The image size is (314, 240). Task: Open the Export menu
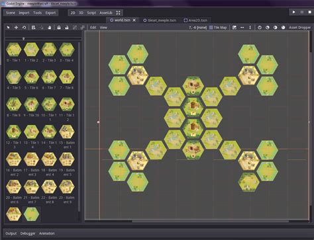[x=50, y=13]
